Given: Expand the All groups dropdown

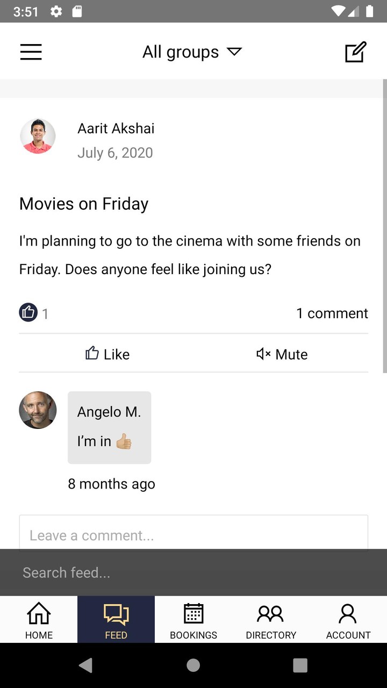Looking at the screenshot, I should 192,52.
